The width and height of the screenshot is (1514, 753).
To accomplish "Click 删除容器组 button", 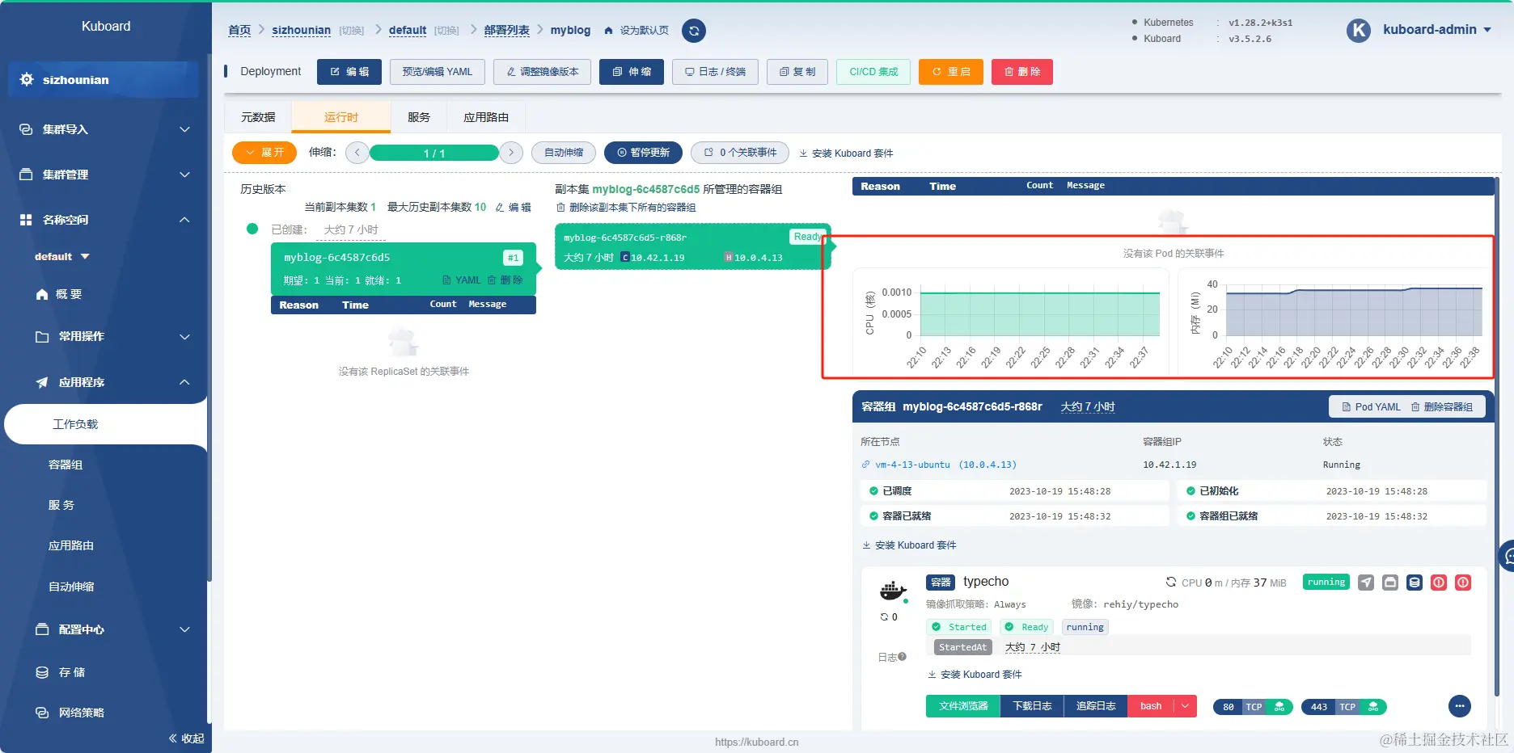I will tap(1442, 406).
